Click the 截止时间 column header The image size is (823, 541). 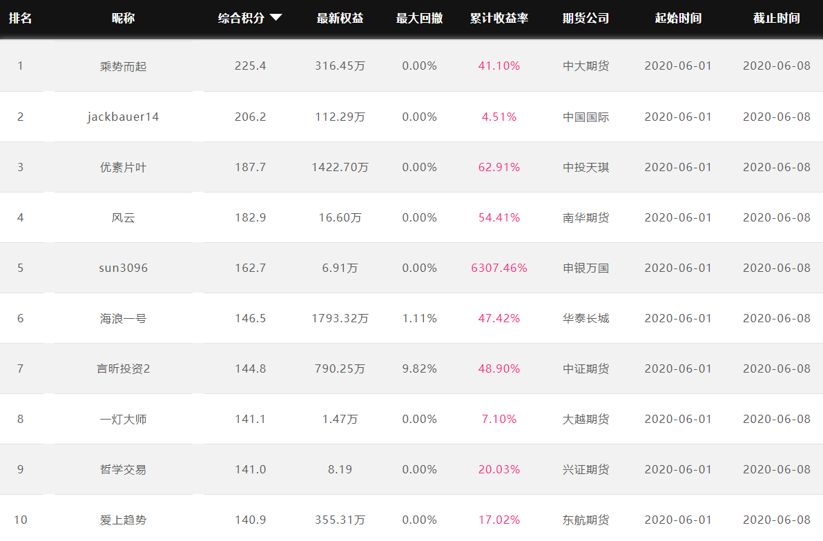coord(777,19)
